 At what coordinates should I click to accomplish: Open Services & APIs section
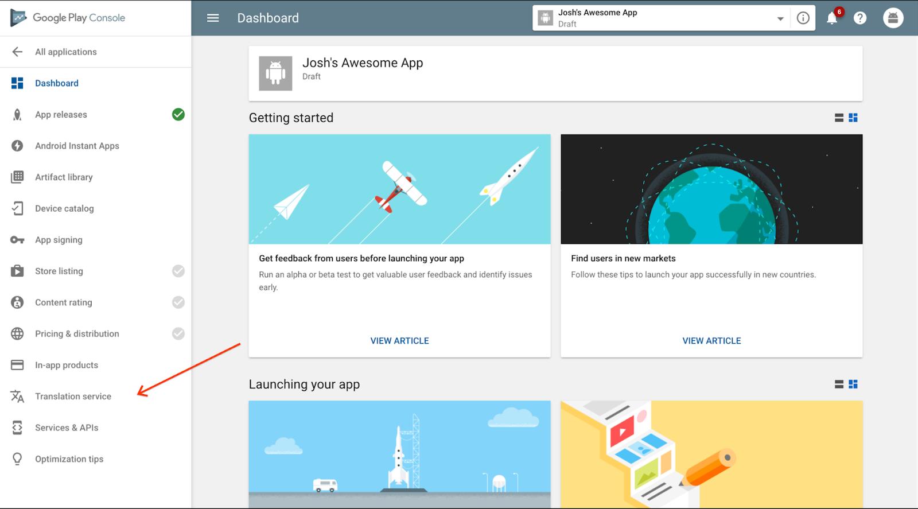(x=96, y=428)
